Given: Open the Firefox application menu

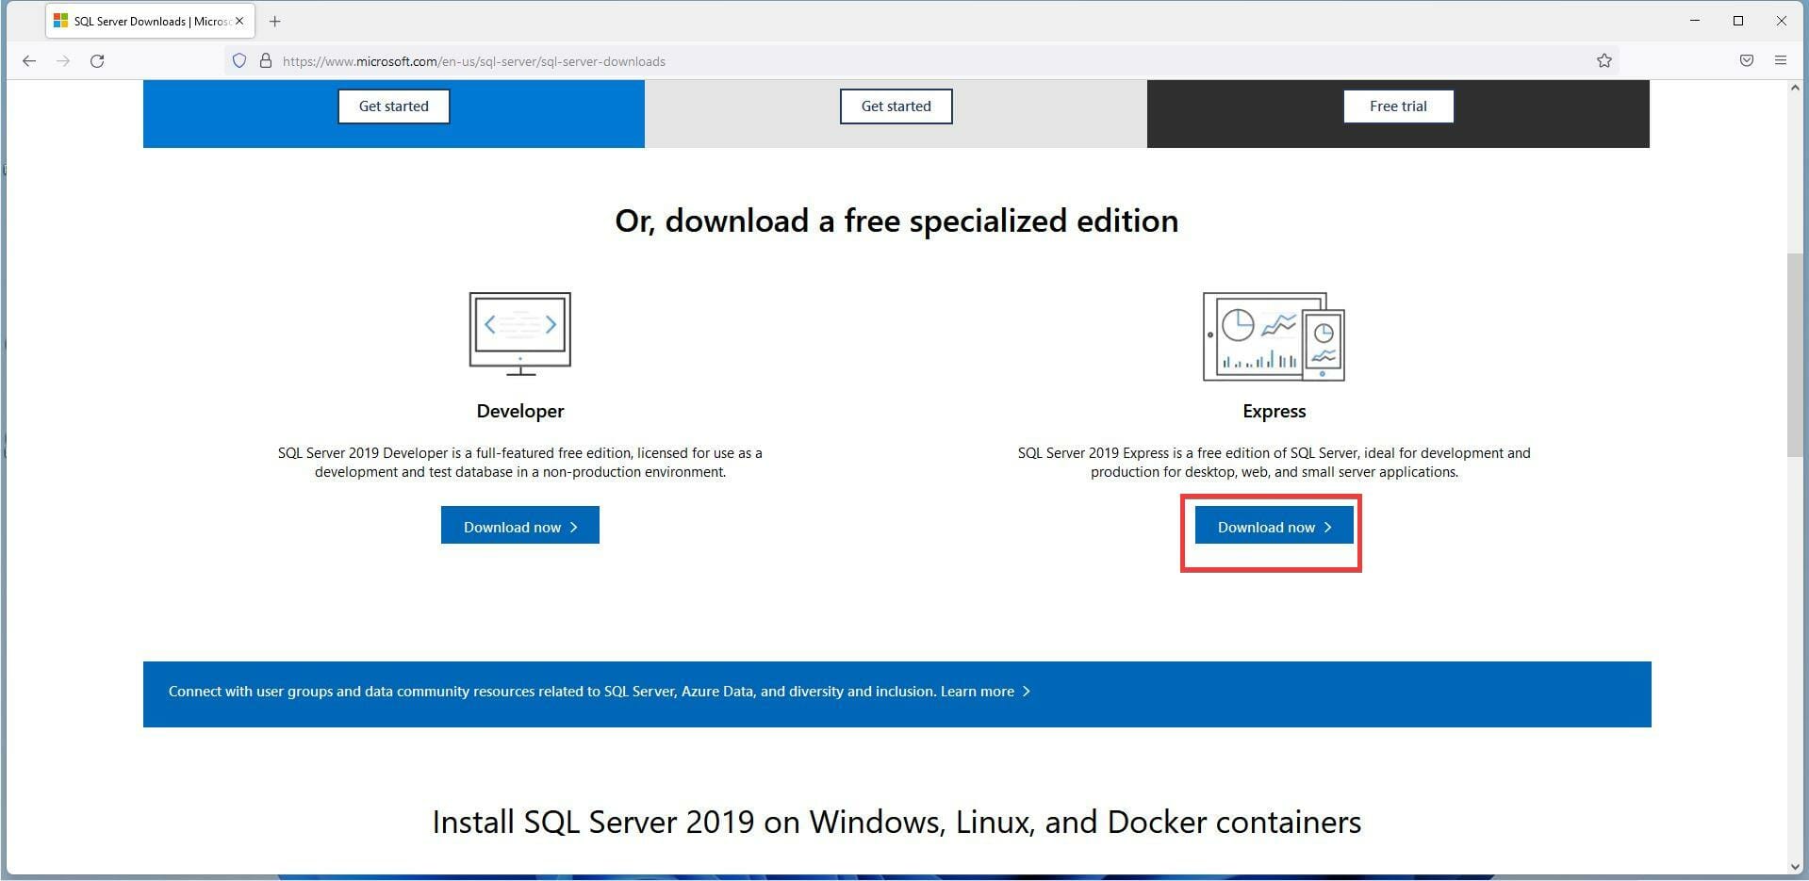Looking at the screenshot, I should tap(1781, 60).
